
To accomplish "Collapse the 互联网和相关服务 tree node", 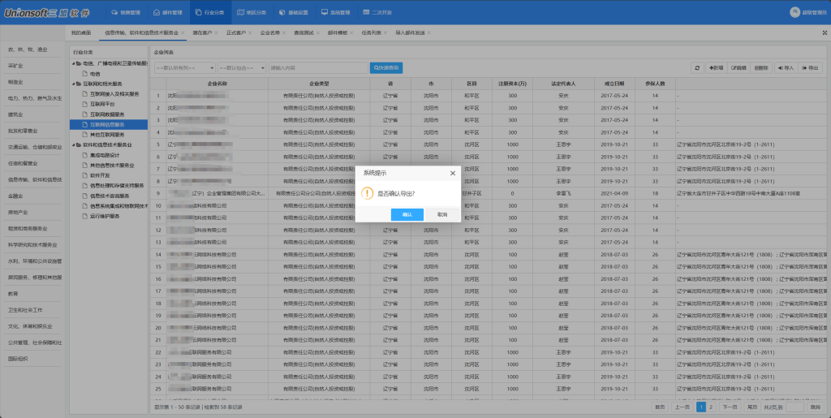I will pos(74,84).
